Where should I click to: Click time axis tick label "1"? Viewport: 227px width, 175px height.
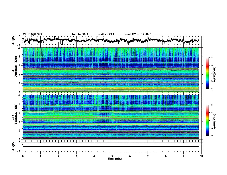click(40, 156)
